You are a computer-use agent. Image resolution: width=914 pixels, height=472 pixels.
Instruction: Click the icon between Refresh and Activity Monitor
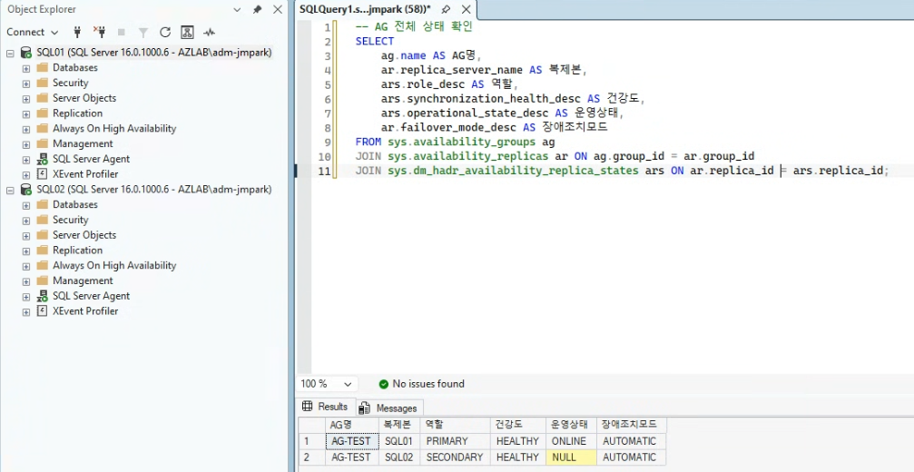pyautogui.click(x=187, y=32)
